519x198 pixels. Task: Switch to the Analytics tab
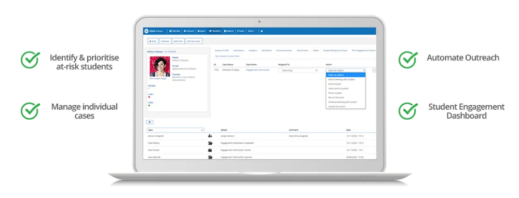253,51
